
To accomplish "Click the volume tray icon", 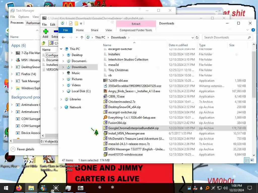I will (x=225, y=188).
